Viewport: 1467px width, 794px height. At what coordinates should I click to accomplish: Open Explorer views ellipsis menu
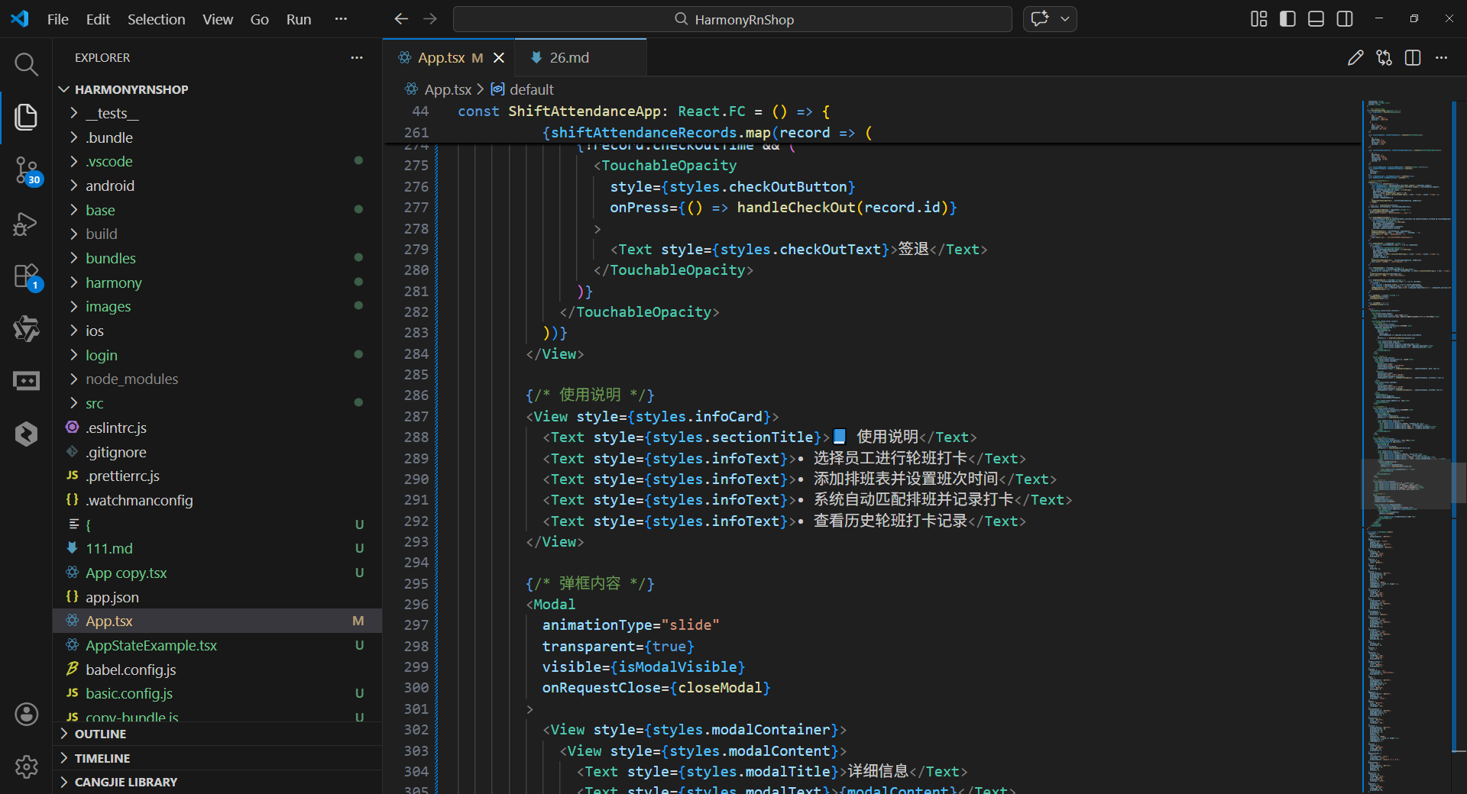[357, 58]
